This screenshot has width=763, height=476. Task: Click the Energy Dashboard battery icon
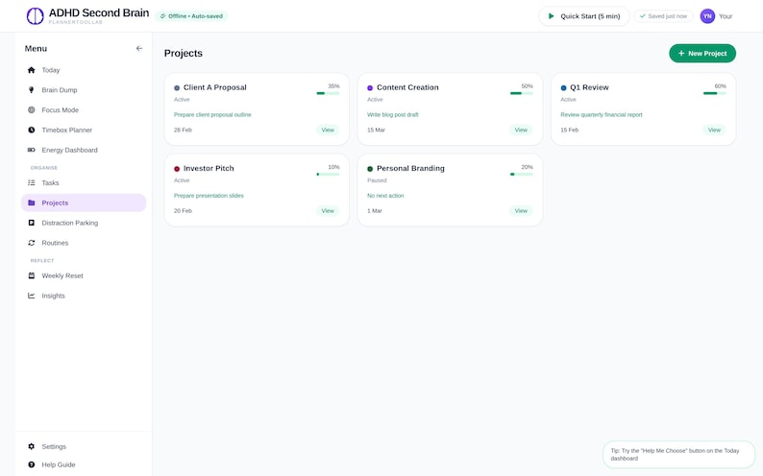tap(31, 150)
